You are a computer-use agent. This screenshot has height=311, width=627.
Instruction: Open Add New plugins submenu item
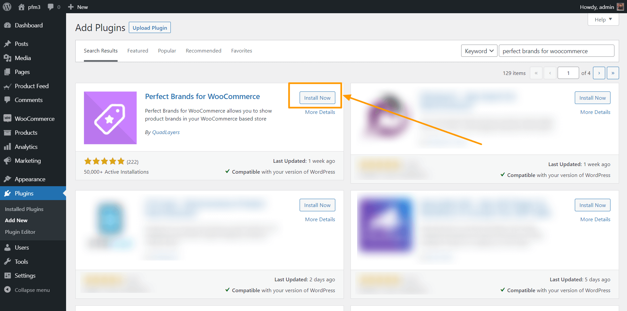click(x=16, y=221)
